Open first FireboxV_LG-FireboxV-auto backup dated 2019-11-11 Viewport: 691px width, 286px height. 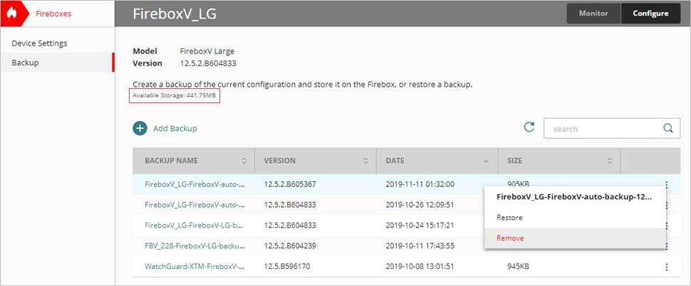194,184
